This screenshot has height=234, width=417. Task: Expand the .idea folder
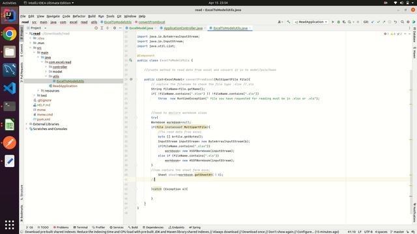(x=31, y=38)
